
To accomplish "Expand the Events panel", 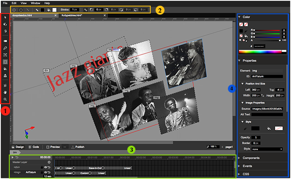I will click(239, 166).
